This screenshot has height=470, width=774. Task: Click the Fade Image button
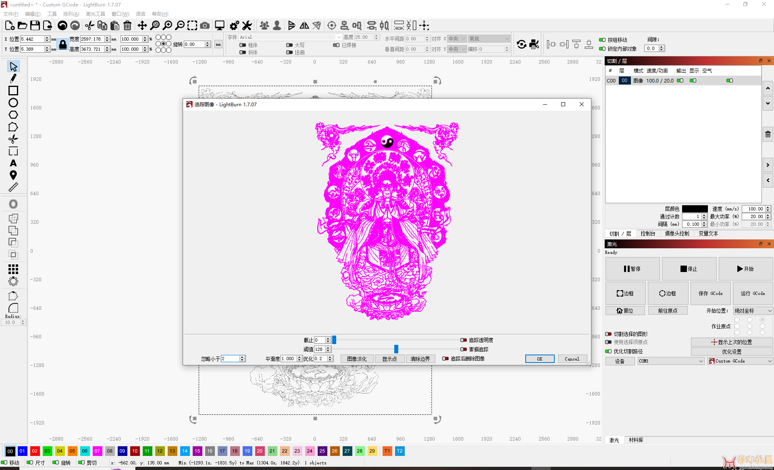point(357,359)
